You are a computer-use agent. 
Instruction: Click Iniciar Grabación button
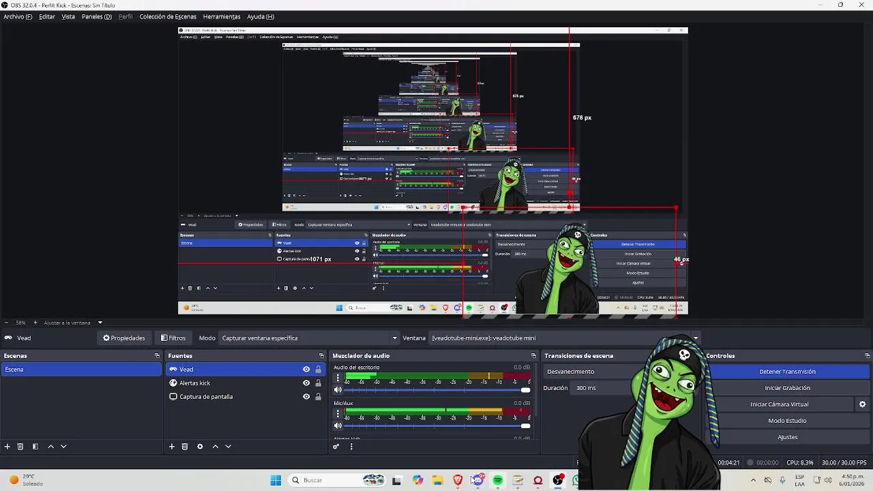coord(787,388)
